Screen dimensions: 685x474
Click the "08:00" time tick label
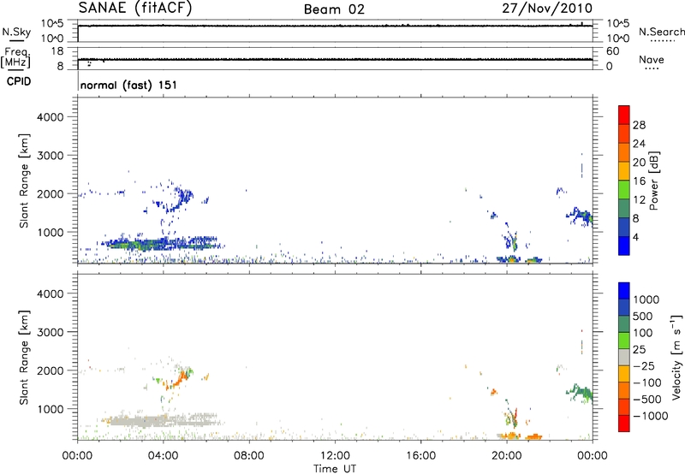click(x=249, y=456)
